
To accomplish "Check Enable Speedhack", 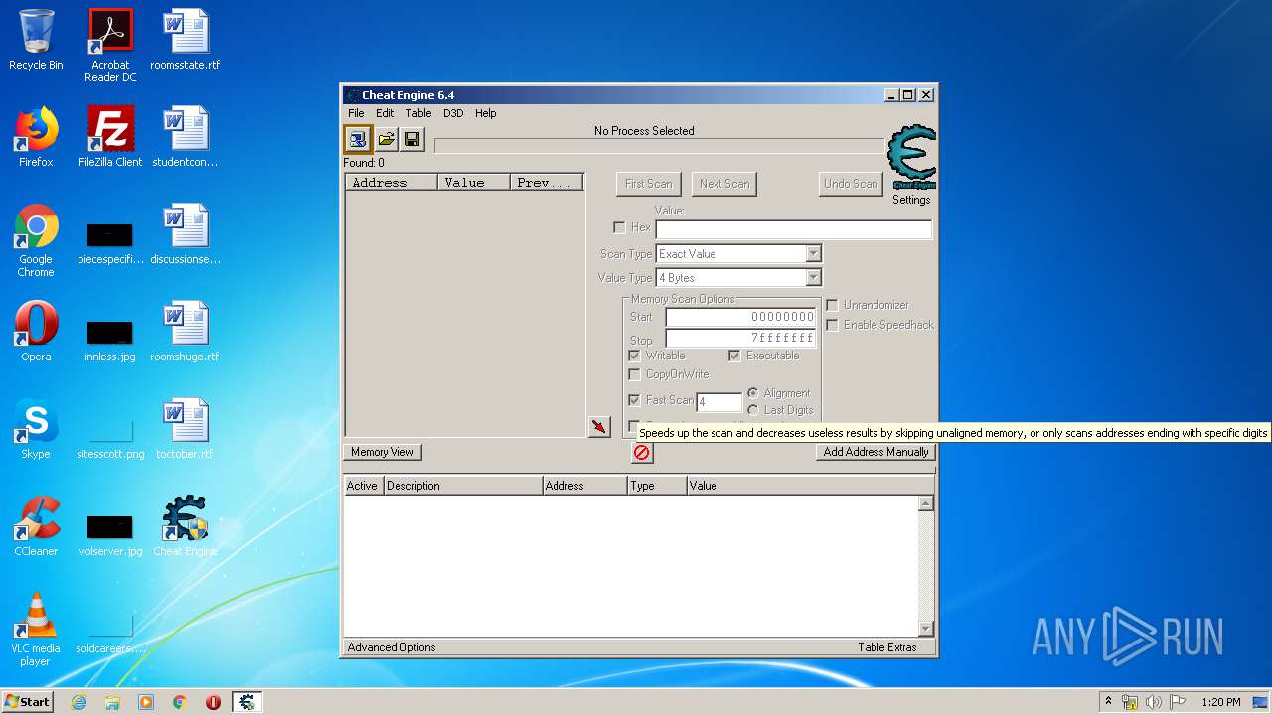I will point(832,325).
